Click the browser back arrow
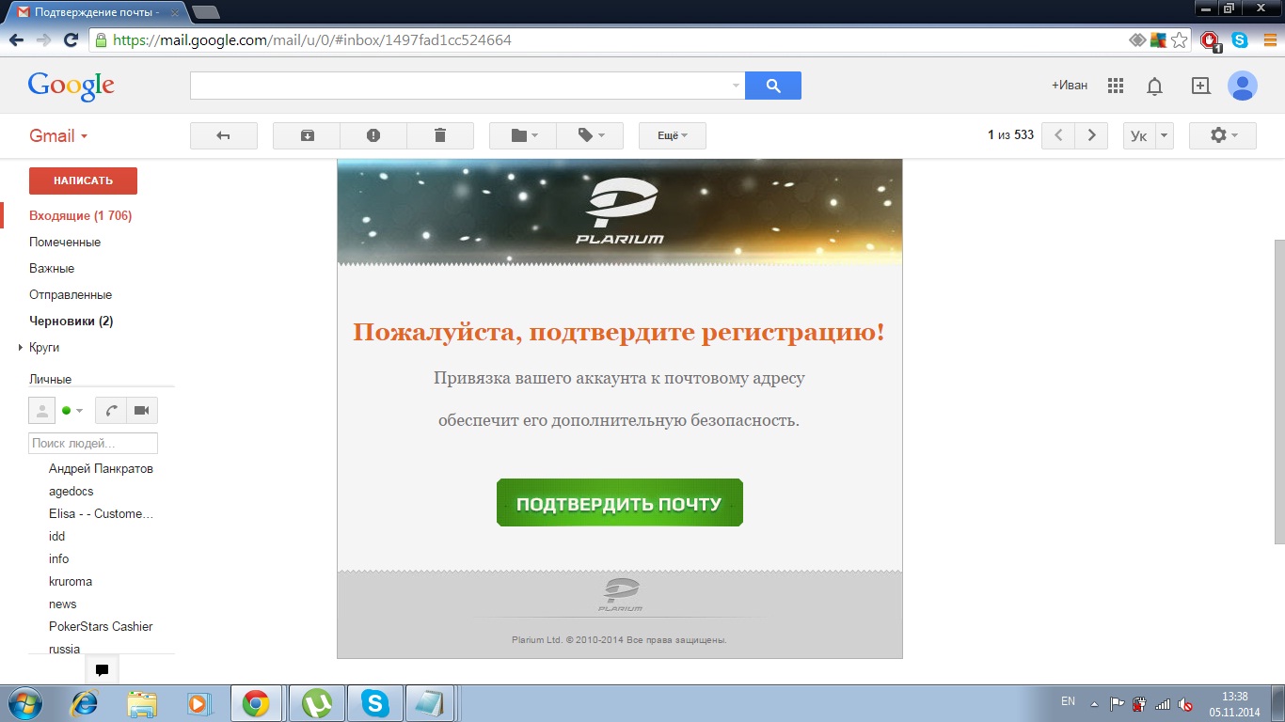The image size is (1285, 722). [16, 40]
